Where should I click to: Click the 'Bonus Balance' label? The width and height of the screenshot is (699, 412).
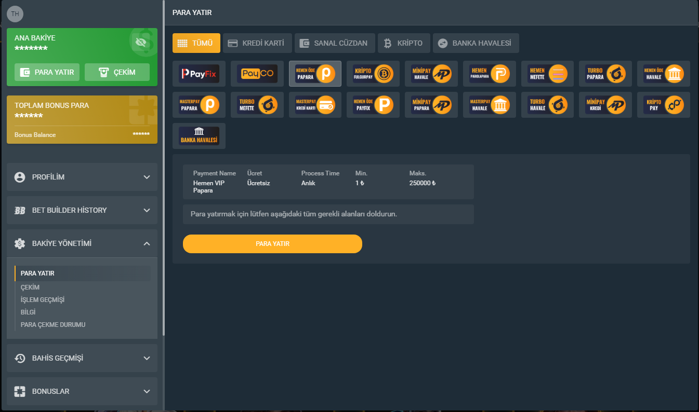pos(35,135)
